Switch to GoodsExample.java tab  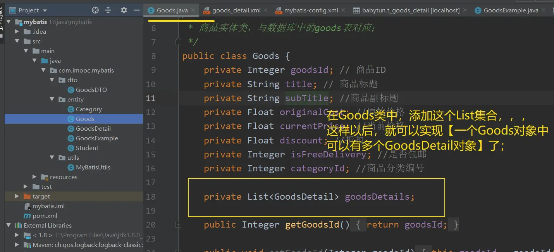[x=511, y=10]
